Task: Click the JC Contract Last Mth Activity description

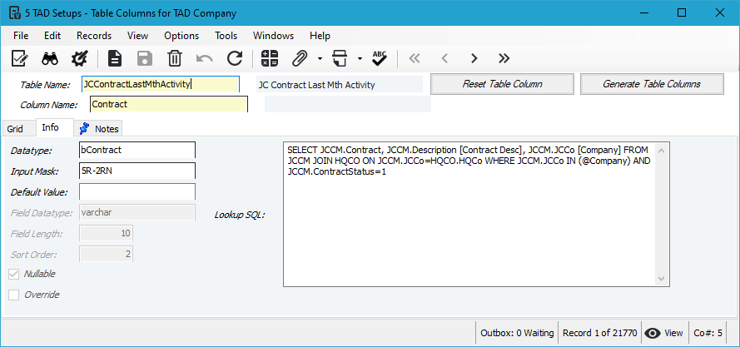Action: [340, 85]
